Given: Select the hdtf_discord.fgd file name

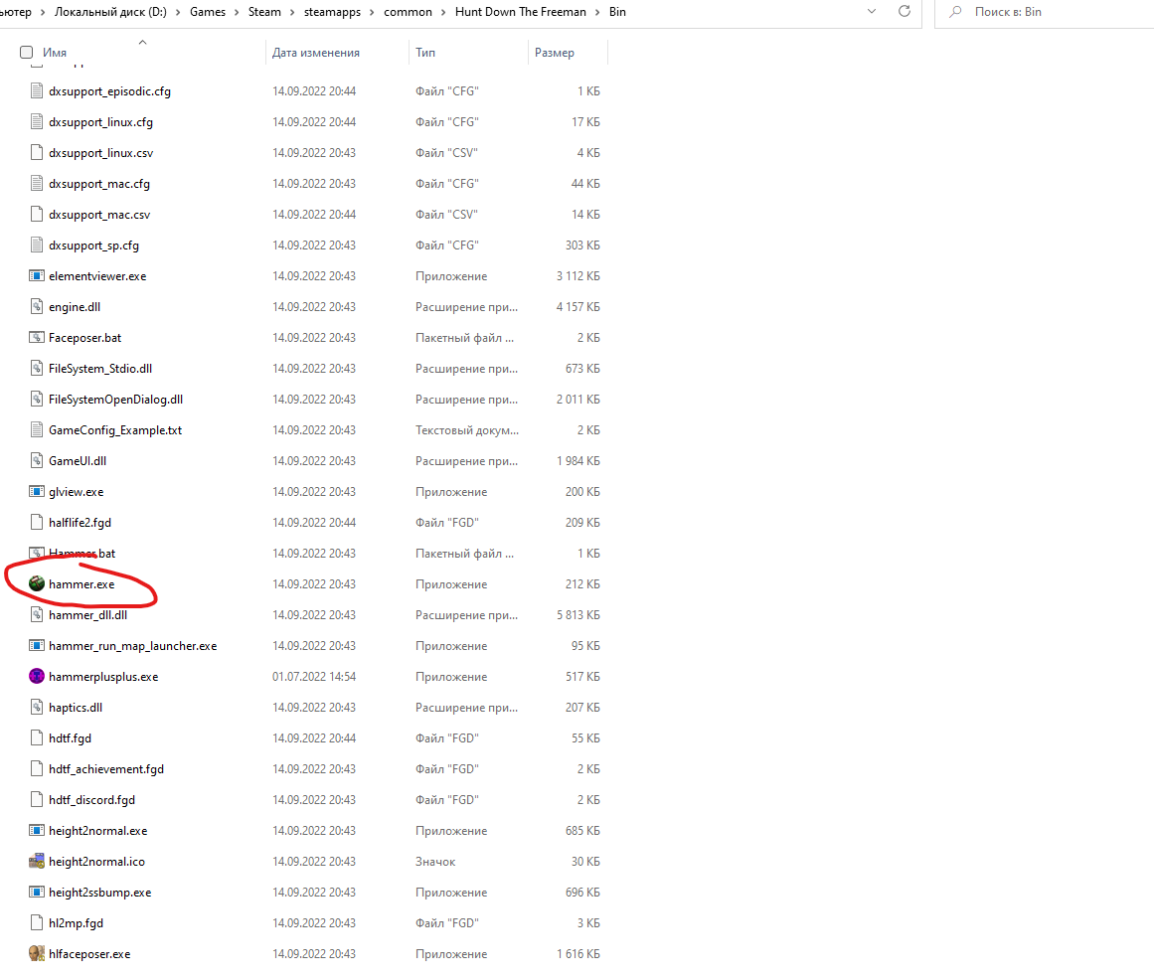Looking at the screenshot, I should click(x=92, y=800).
